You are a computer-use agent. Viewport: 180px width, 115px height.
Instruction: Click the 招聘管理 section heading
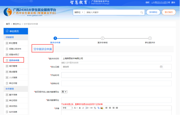[x=10, y=37]
